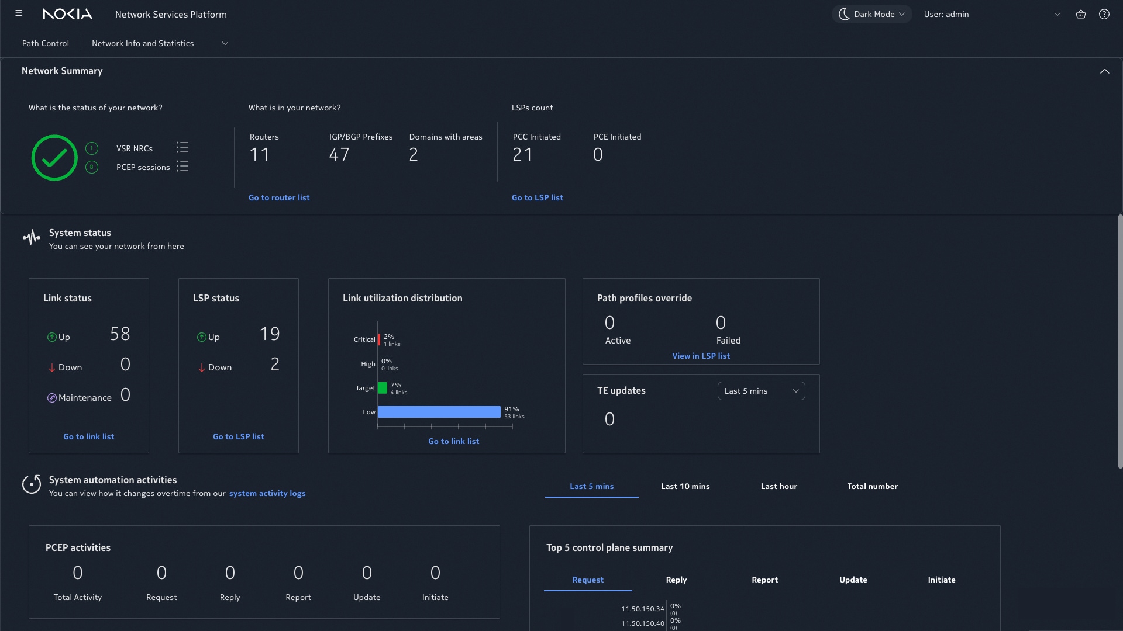
Task: Click the vertical page scrollbar
Action: 1119,342
